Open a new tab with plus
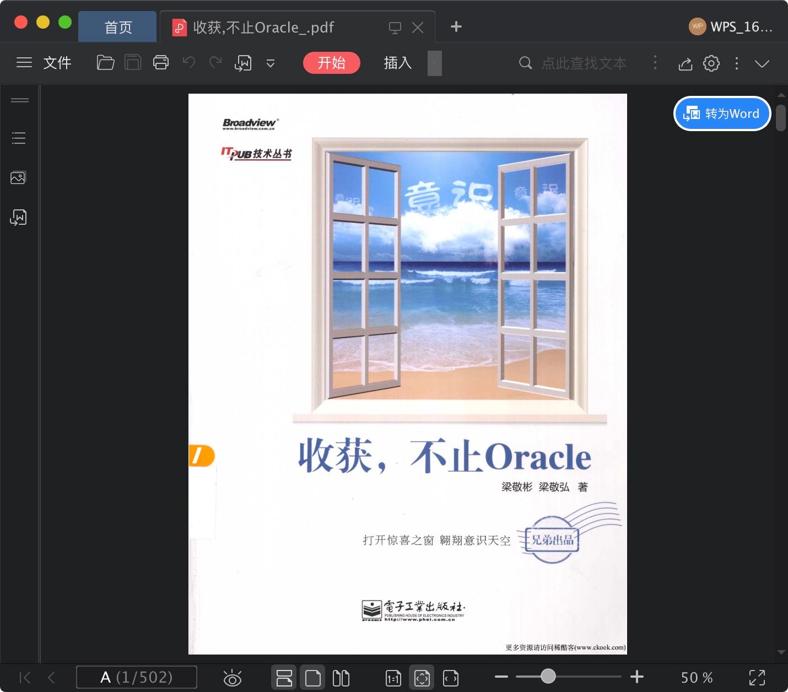Viewport: 788px width, 692px height. coord(456,26)
